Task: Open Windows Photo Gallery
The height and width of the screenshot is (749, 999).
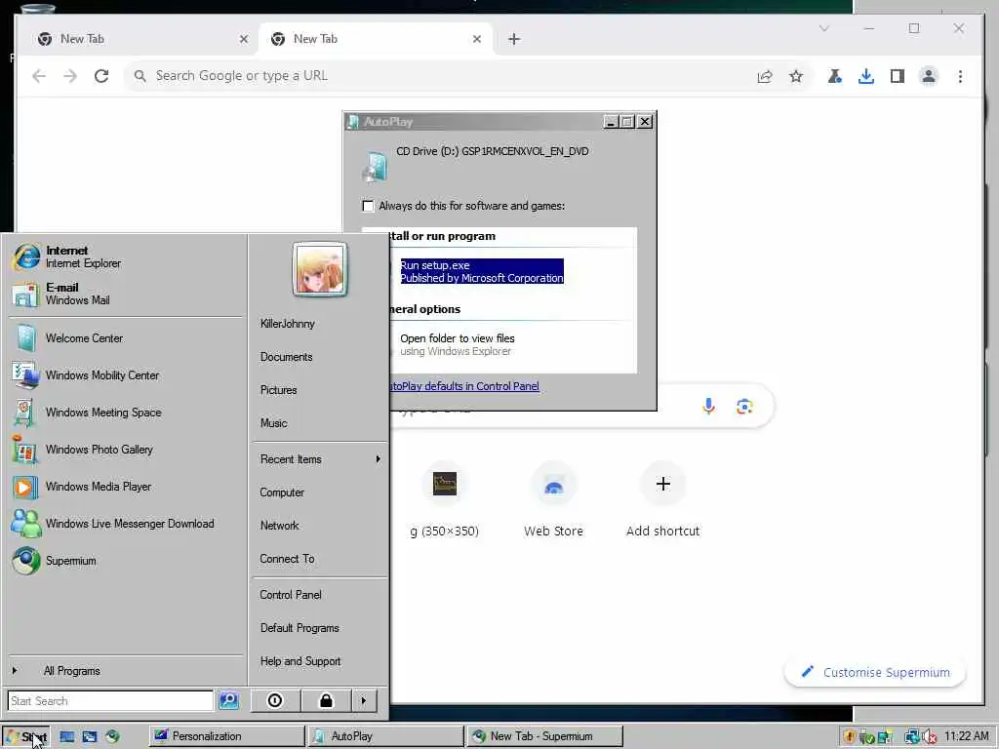Action: coord(126,449)
